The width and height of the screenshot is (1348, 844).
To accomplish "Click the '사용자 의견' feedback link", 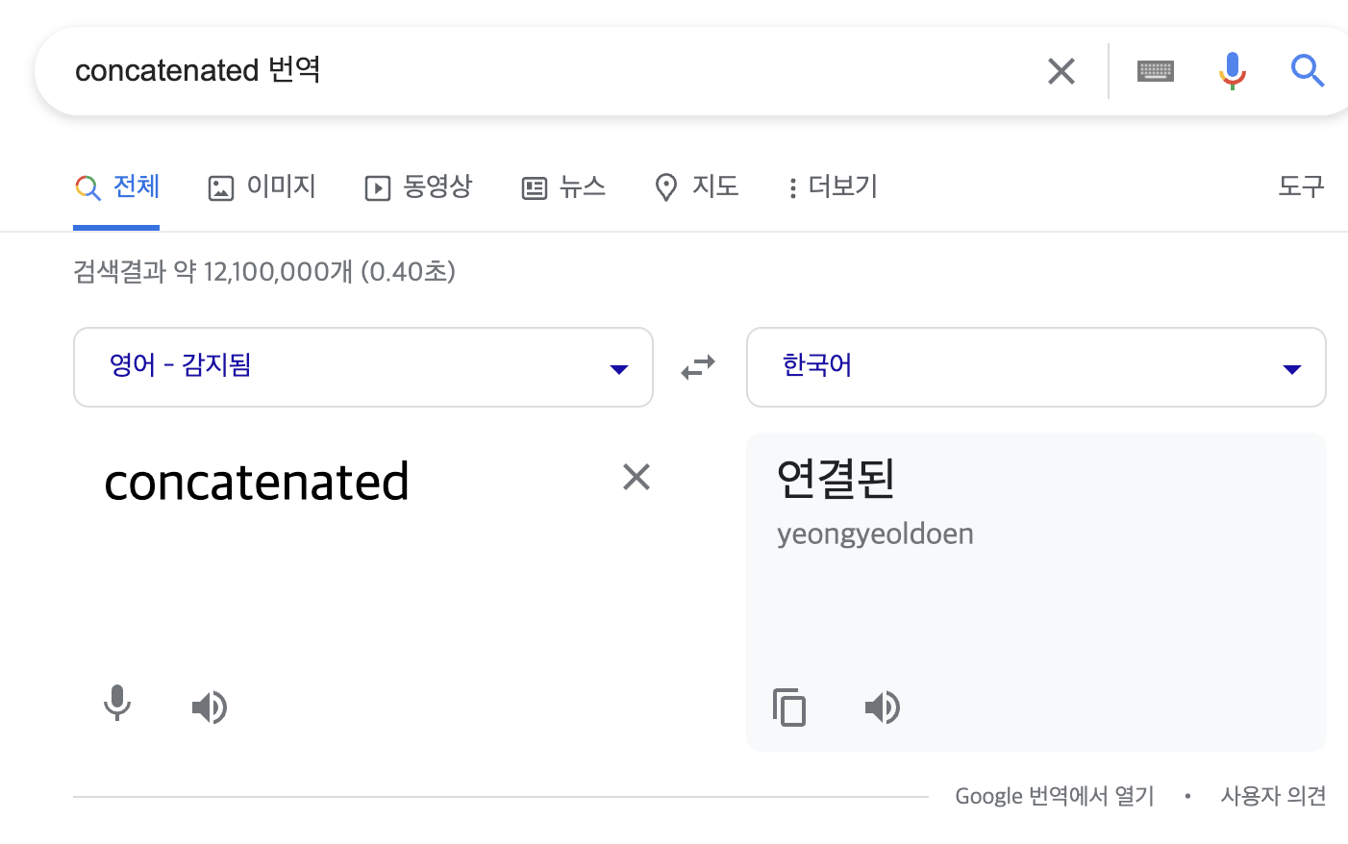I will (1273, 796).
